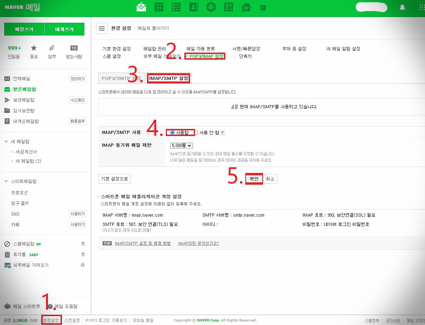This screenshot has height=325, width=425.
Task: Show unread 999+ mails
Action: pos(14,48)
